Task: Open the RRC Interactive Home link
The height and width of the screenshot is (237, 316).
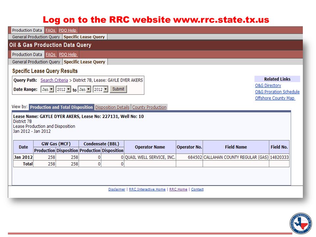Action: [x=147, y=189]
